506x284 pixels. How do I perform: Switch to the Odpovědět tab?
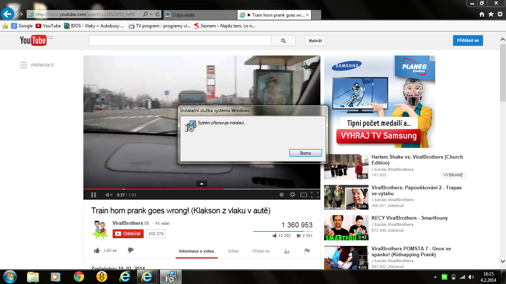[200, 15]
